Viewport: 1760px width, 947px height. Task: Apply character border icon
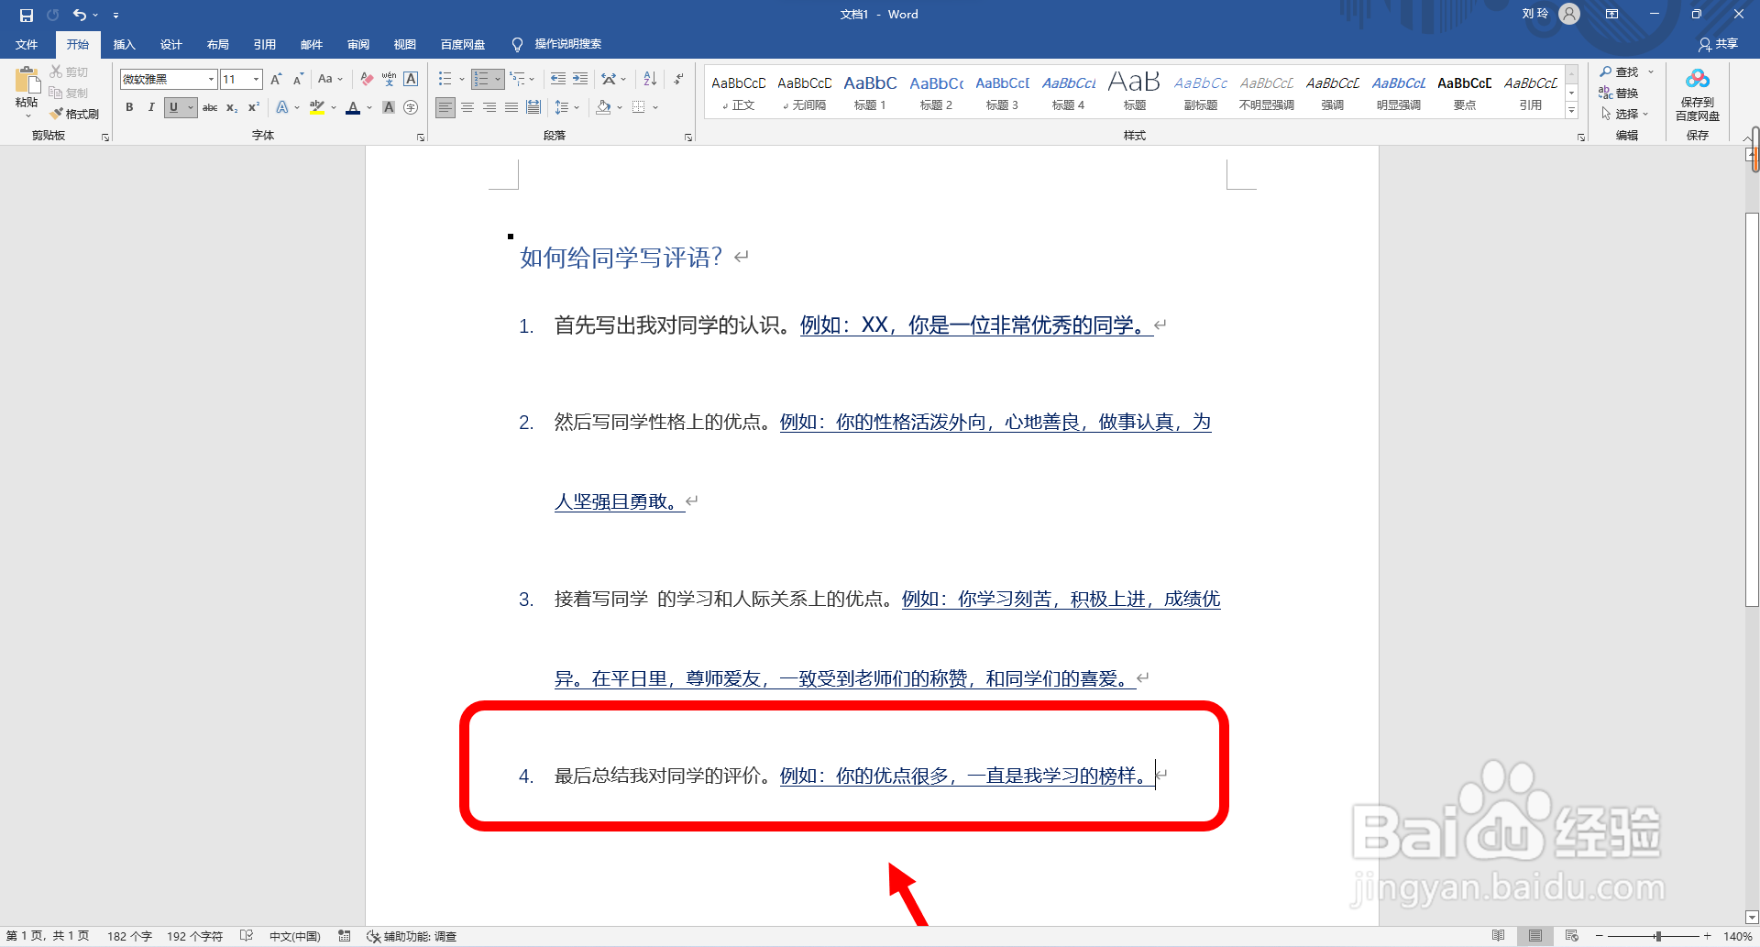coord(411,79)
